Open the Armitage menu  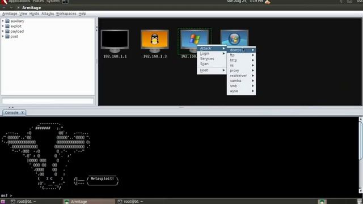click(10, 14)
